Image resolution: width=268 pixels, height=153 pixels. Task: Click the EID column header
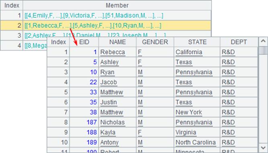[84, 42]
